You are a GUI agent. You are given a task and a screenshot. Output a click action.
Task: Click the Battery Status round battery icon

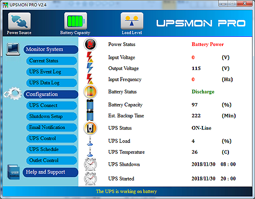[90, 92]
